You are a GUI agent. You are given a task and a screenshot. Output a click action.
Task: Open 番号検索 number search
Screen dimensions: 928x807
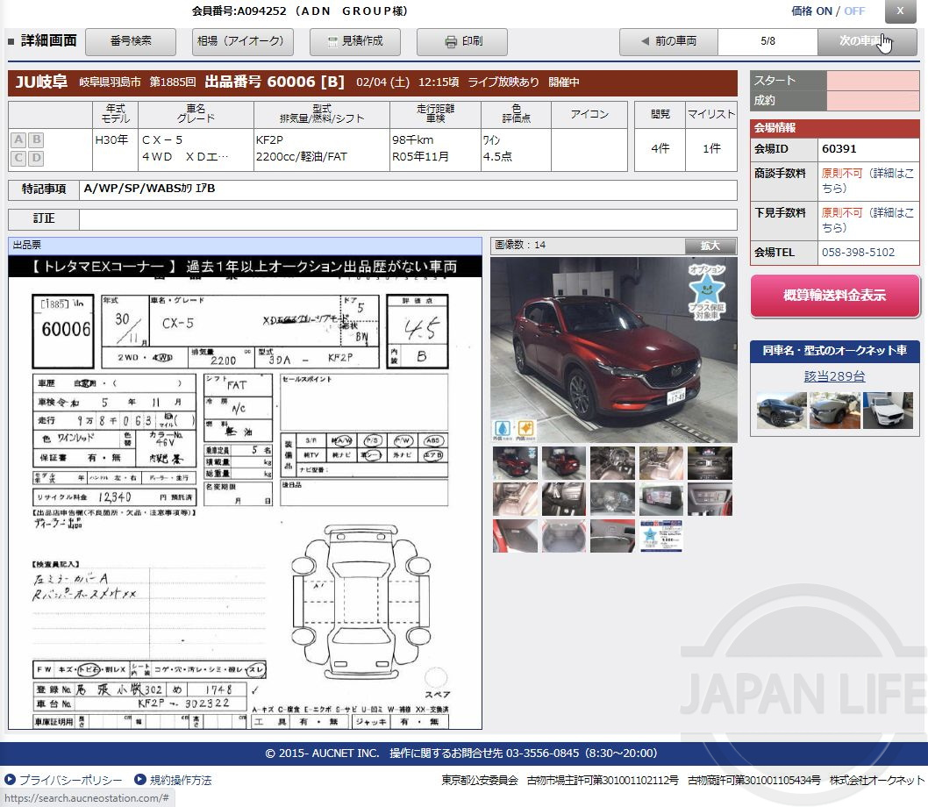(132, 41)
